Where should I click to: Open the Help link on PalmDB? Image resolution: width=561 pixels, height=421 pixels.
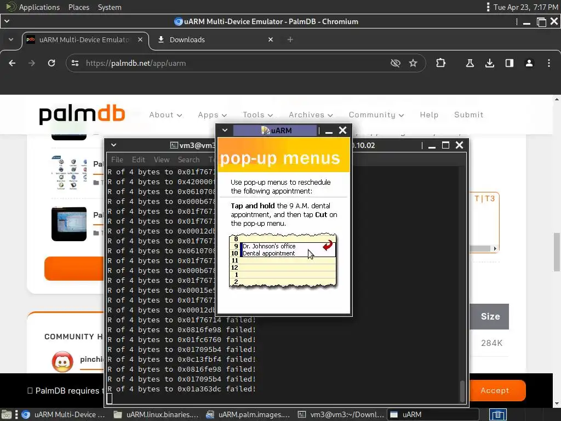tap(429, 115)
